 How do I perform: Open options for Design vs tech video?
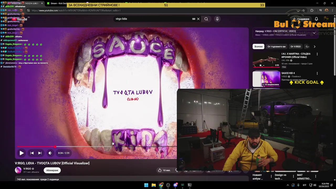pos(293,176)
